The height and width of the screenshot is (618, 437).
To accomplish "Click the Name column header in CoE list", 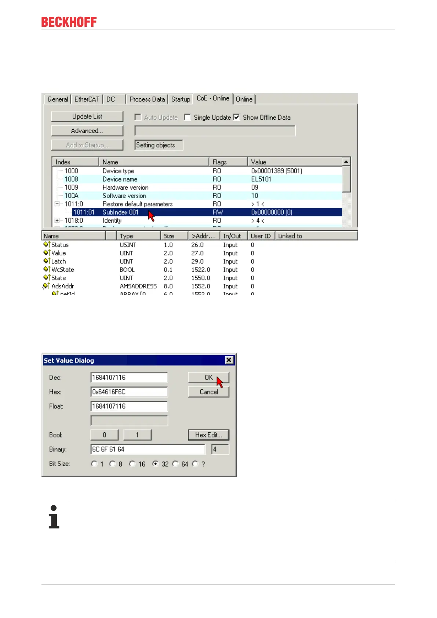I will coord(154,162).
